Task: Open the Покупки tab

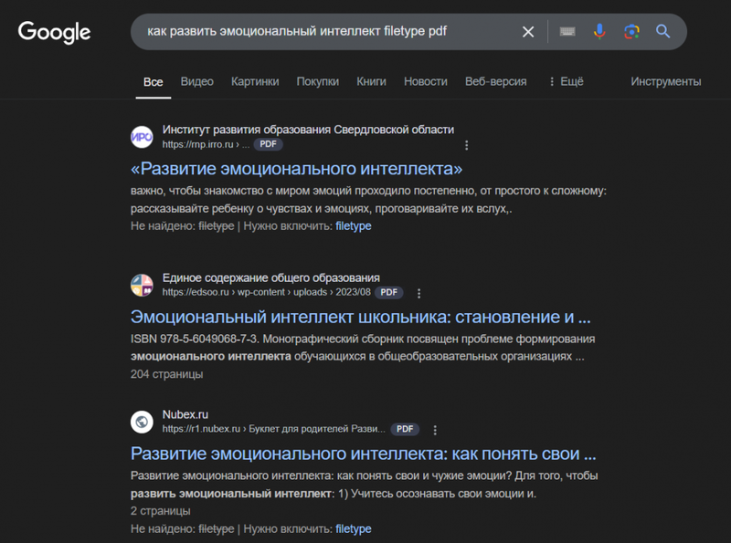Action: coord(317,81)
